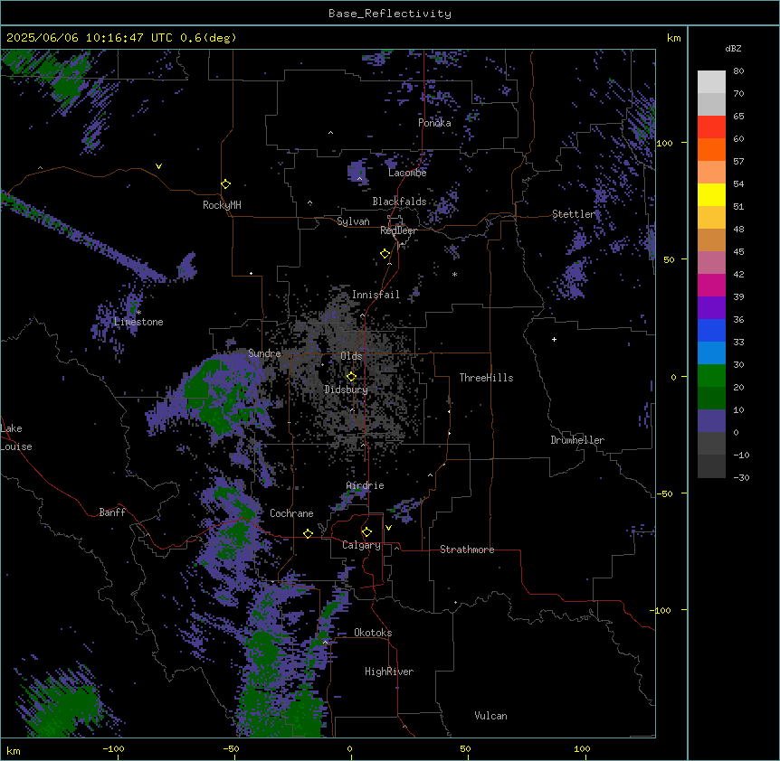Click the 42 dBZ magenta legend swatch
This screenshot has width=780, height=761.
(711, 285)
